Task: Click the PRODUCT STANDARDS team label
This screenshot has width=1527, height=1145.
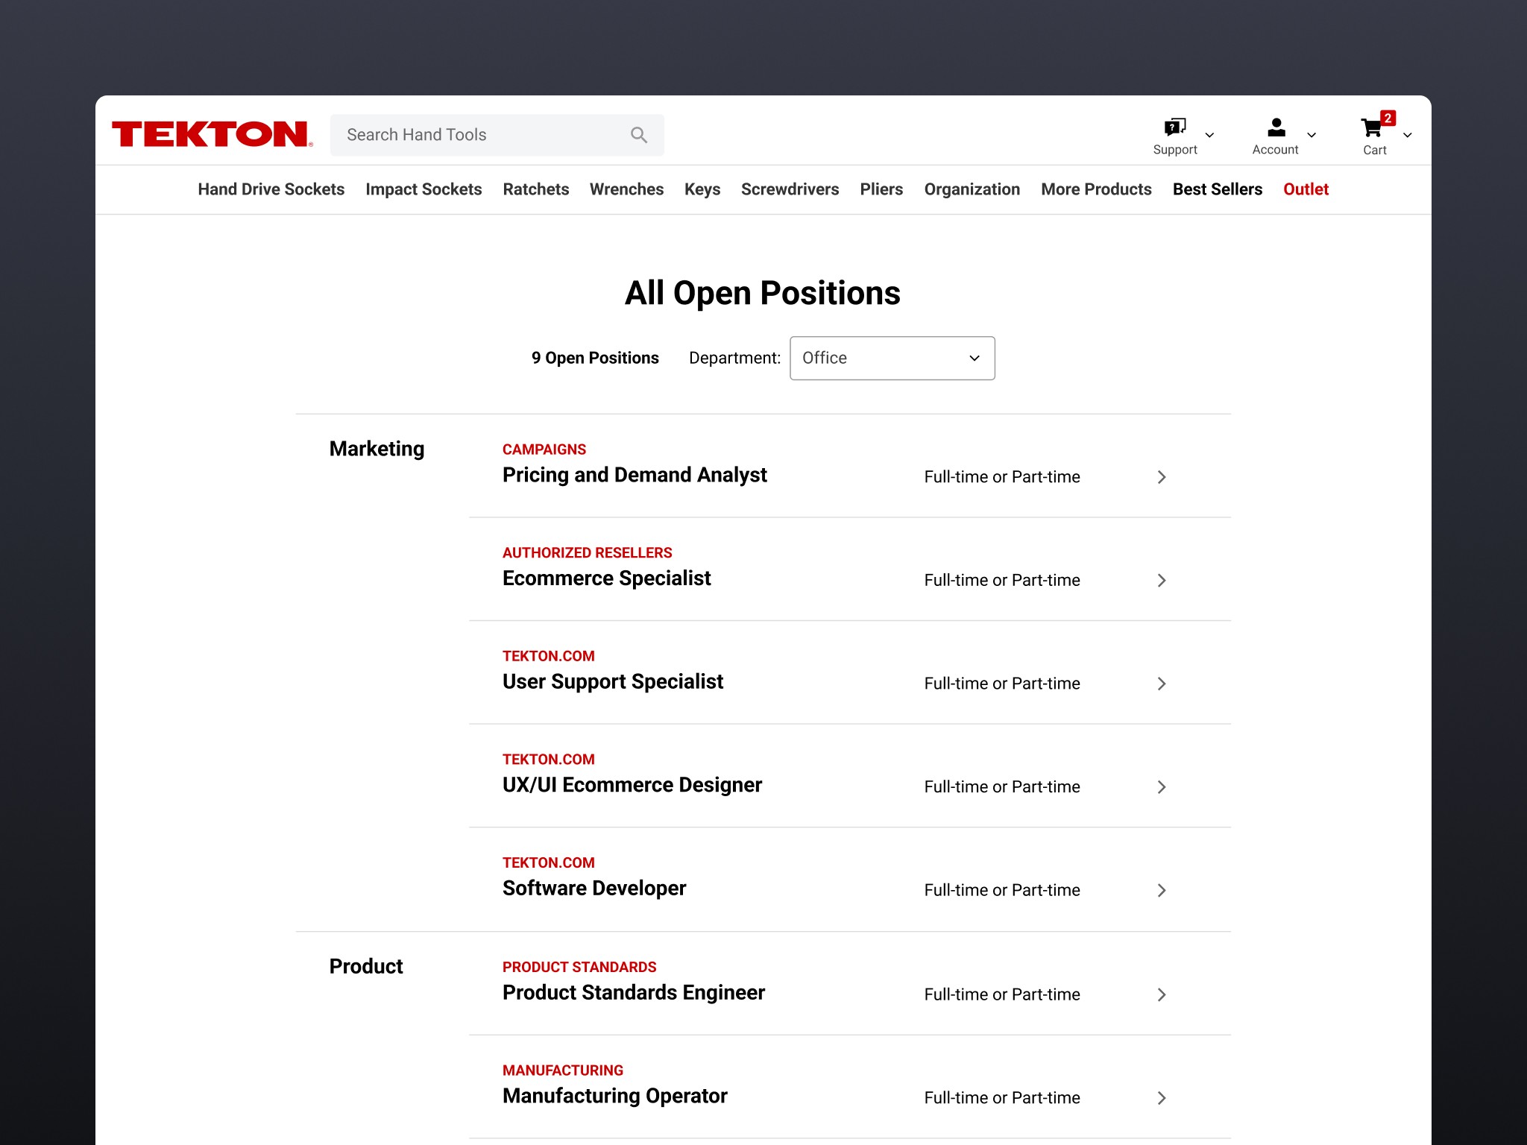Action: [579, 968]
